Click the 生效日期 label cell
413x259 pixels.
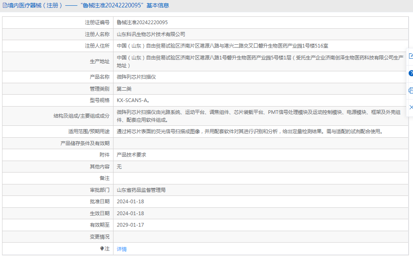coord(58,214)
